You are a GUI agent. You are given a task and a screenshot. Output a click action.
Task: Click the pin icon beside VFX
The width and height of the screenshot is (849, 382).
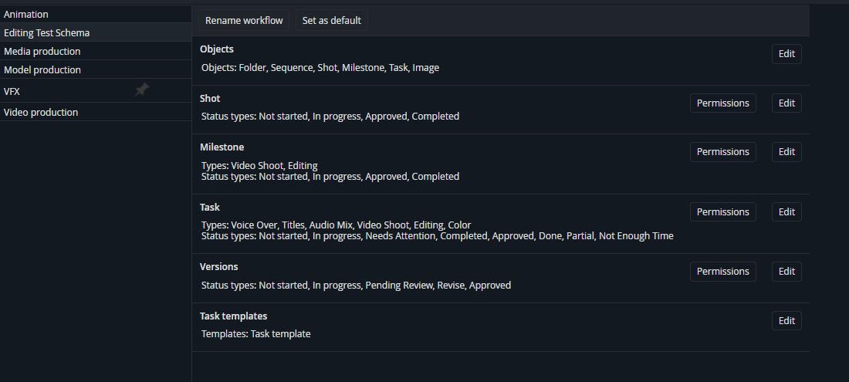[x=142, y=90]
